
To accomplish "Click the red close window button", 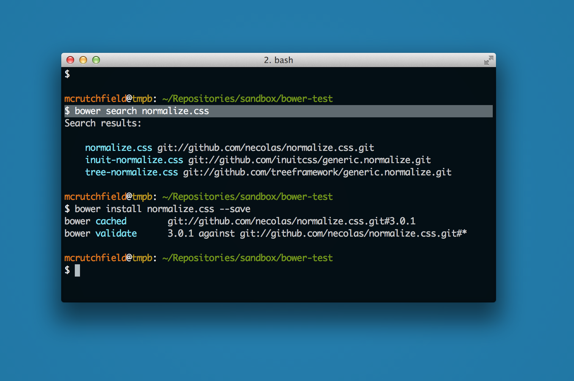I will point(70,60).
